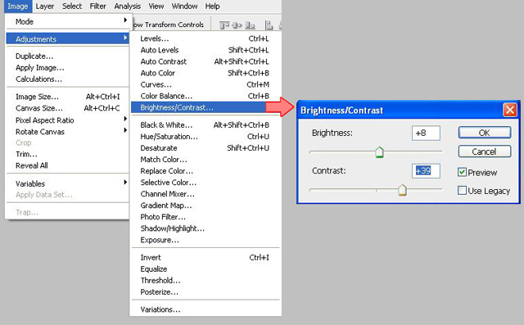The width and height of the screenshot is (524, 325).
Task: Open the Image Size dialog
Action: click(x=67, y=97)
